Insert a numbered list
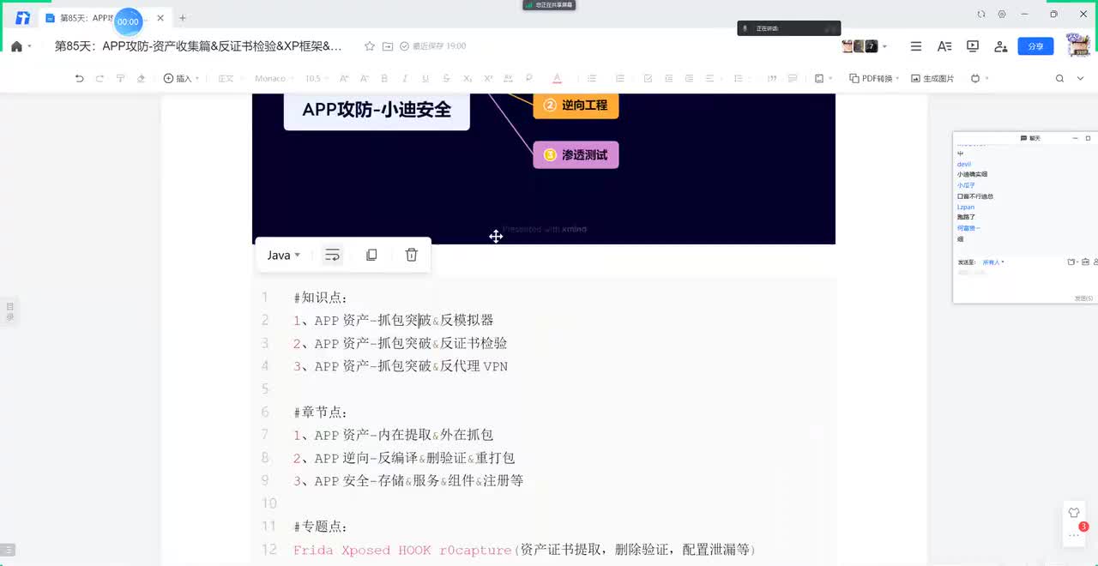Screen dimensions: 1098x566 [x=619, y=78]
